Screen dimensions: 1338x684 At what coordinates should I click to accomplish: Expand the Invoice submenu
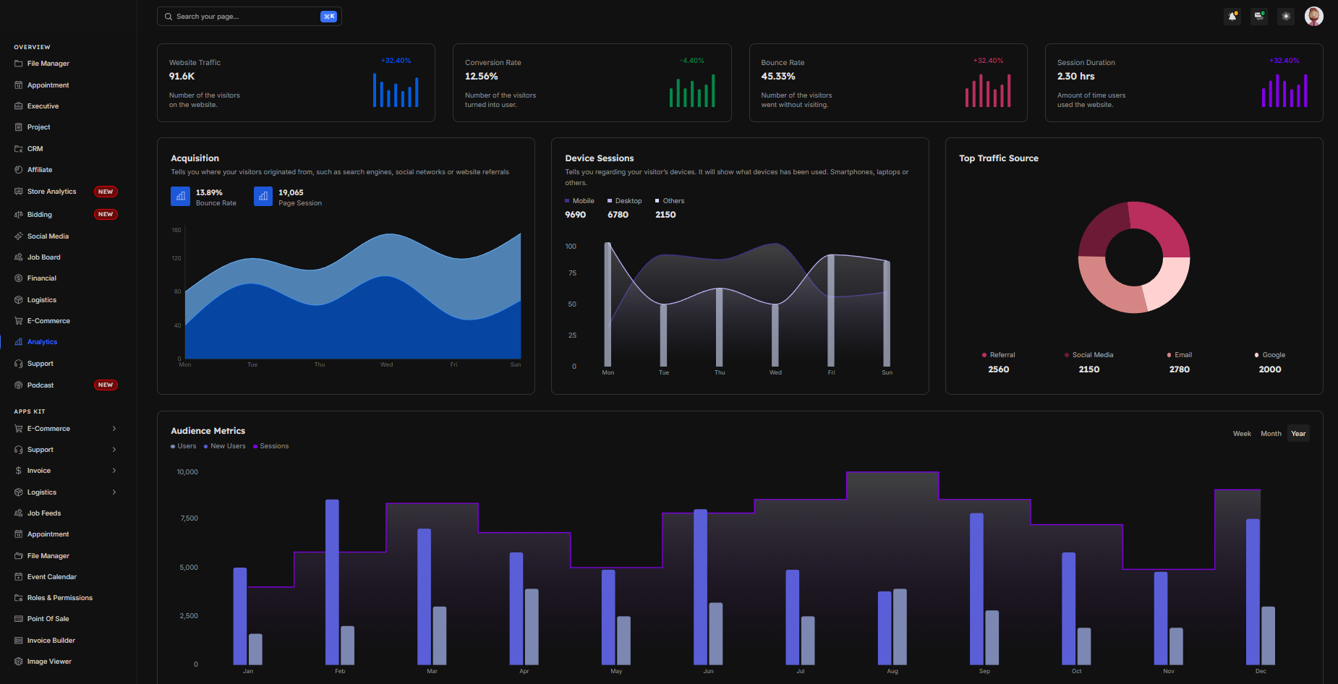(38, 470)
